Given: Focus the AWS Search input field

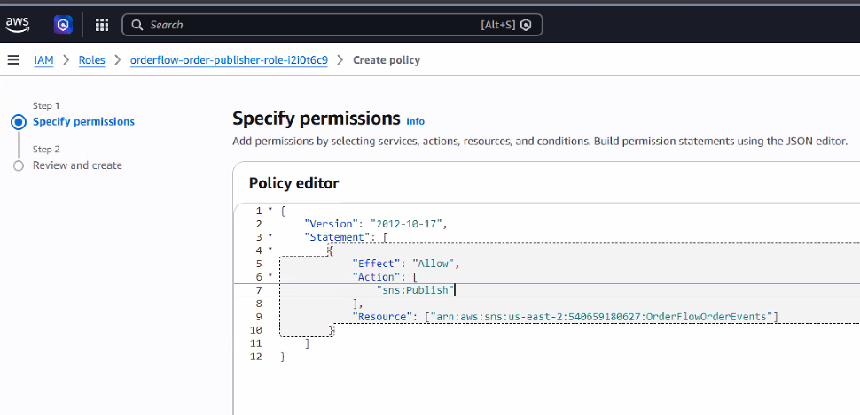Looking at the screenshot, I should click(332, 25).
